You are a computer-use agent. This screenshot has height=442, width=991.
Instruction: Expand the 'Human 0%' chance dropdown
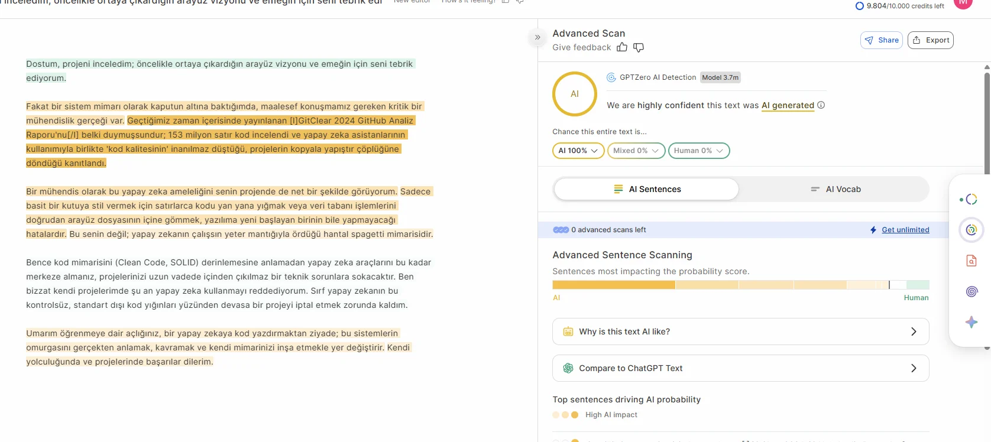(699, 151)
